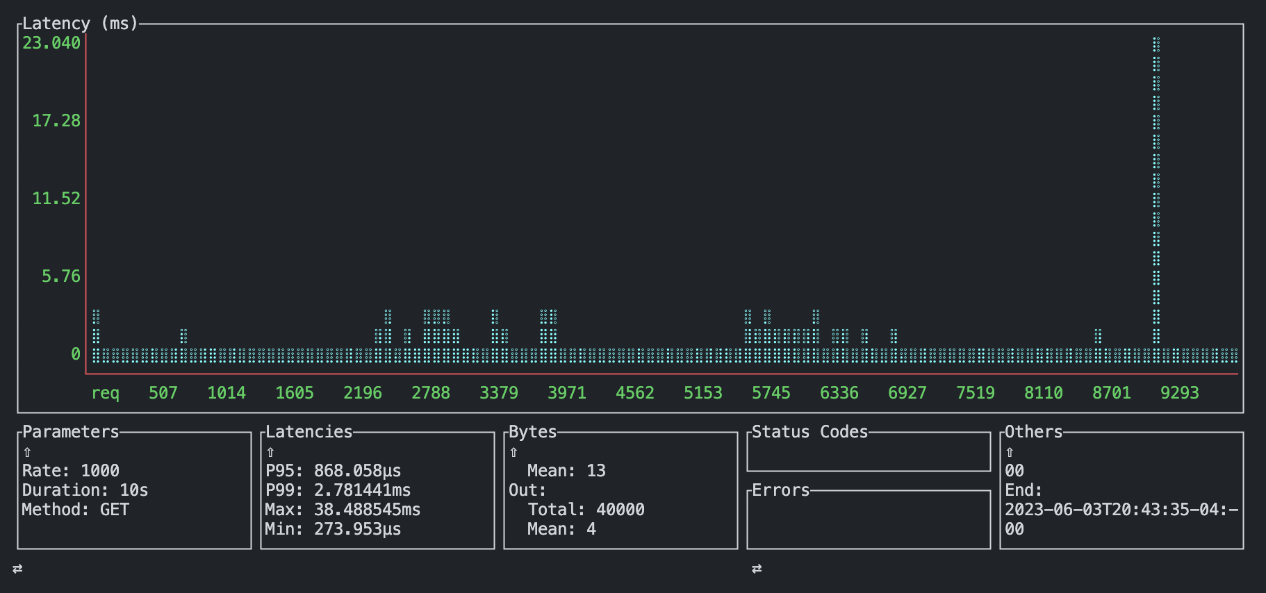
Task: Click the 5153 x-axis label
Action: 703,393
